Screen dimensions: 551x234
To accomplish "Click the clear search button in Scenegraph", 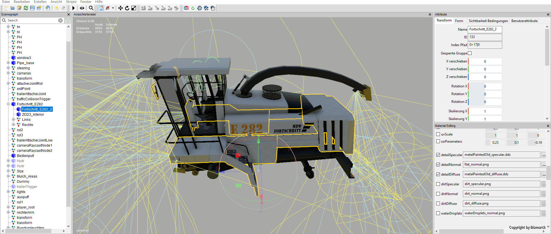I will click(x=60, y=20).
